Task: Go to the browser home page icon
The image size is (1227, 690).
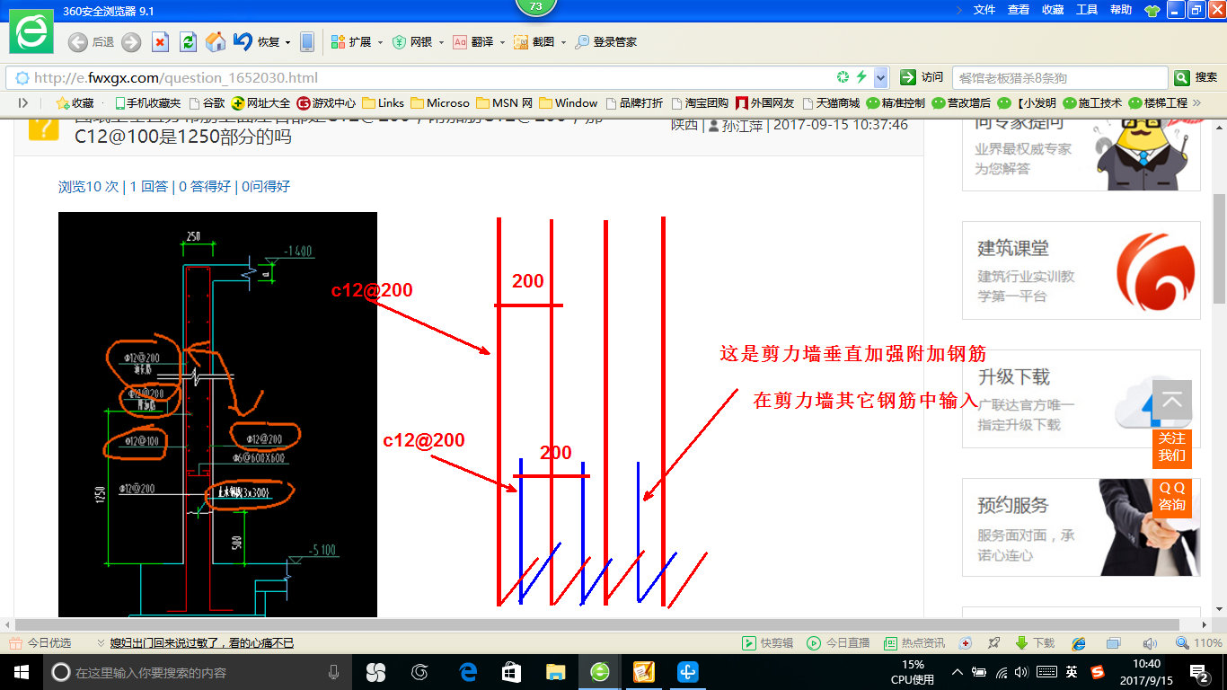Action: (x=216, y=42)
